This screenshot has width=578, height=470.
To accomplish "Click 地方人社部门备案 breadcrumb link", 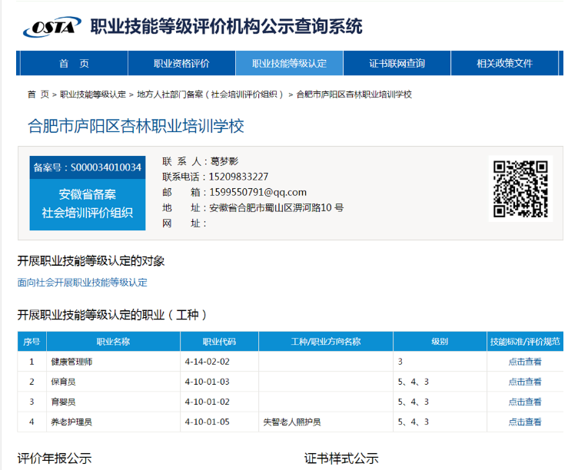I will [x=210, y=94].
